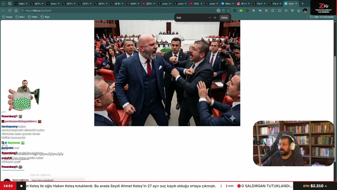
Task: View site information via the lock icon
Action: coord(23,11)
